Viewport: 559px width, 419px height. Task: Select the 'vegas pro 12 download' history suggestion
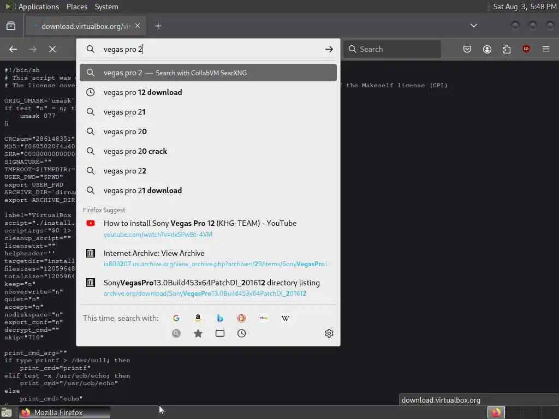[x=208, y=92]
